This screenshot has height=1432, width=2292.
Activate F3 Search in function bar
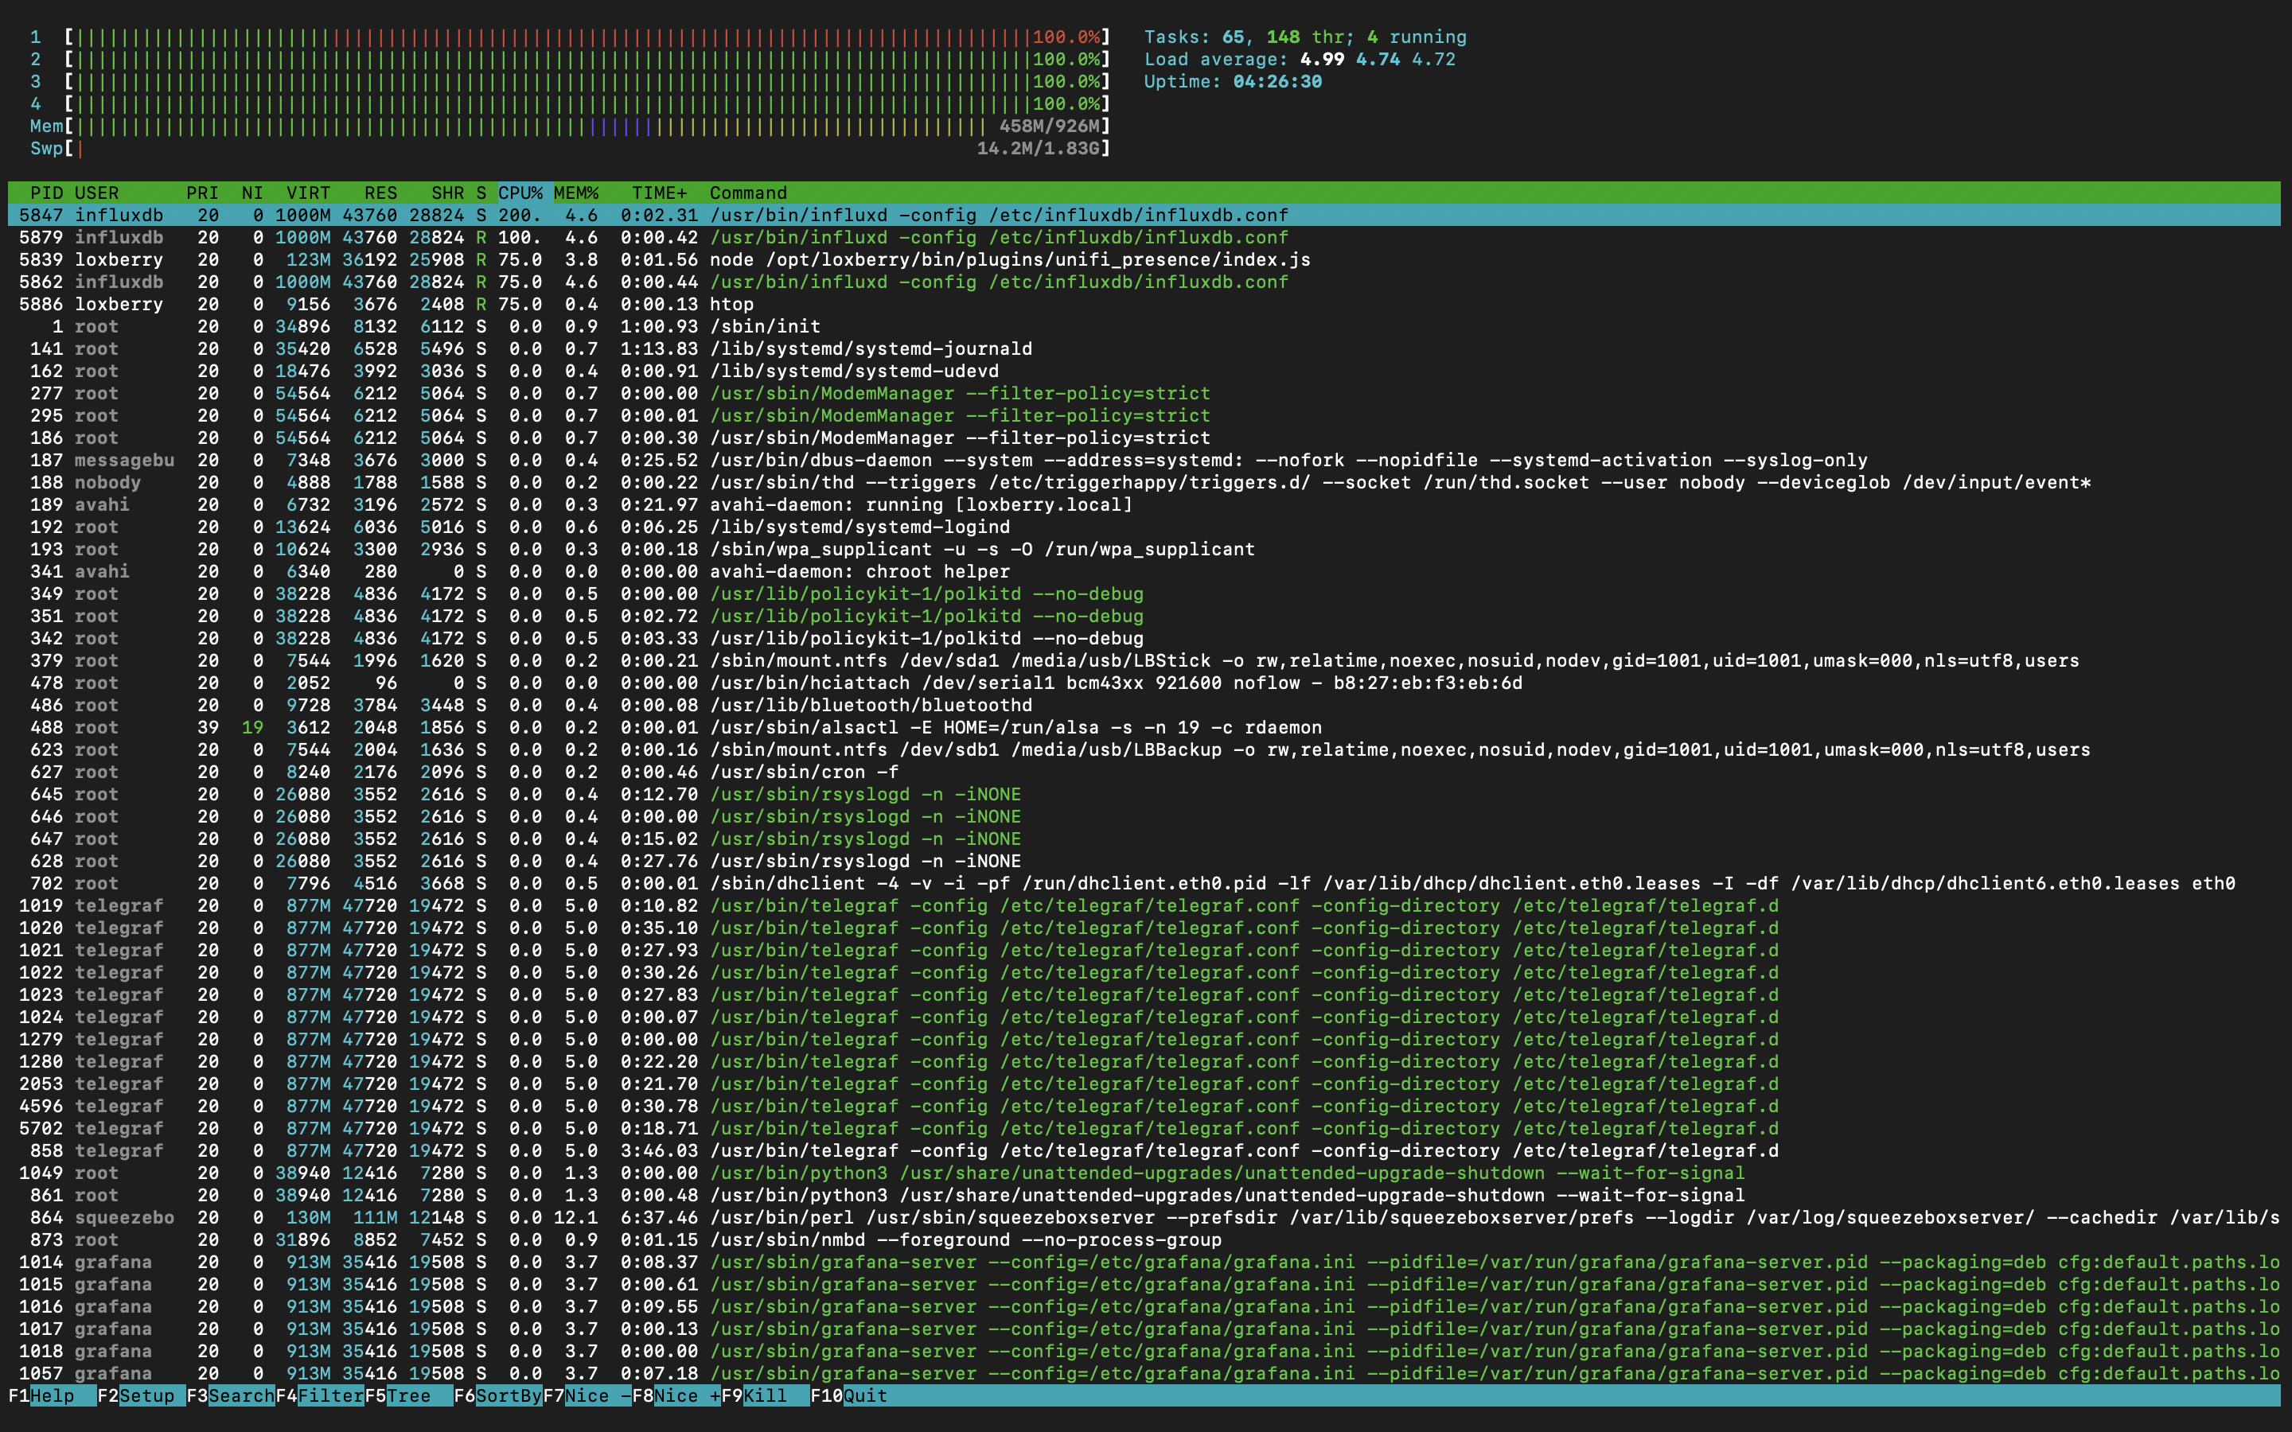coord(240,1395)
